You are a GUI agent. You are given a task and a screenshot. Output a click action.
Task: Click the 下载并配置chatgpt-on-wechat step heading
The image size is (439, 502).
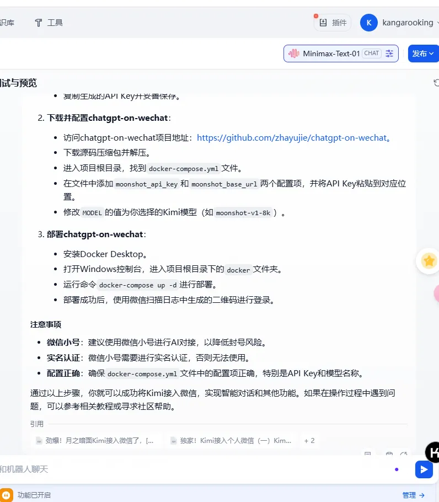click(107, 118)
